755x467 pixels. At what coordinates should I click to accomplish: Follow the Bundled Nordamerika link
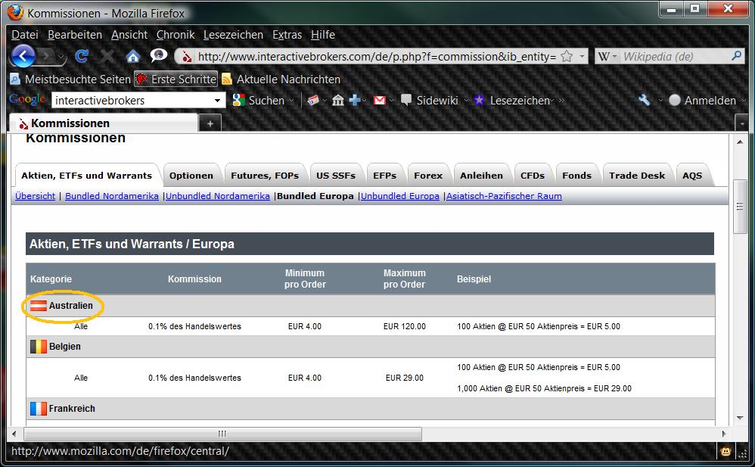[x=112, y=196]
